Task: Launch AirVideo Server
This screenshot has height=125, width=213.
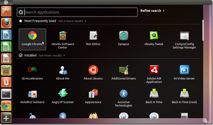Action: coord(184,73)
